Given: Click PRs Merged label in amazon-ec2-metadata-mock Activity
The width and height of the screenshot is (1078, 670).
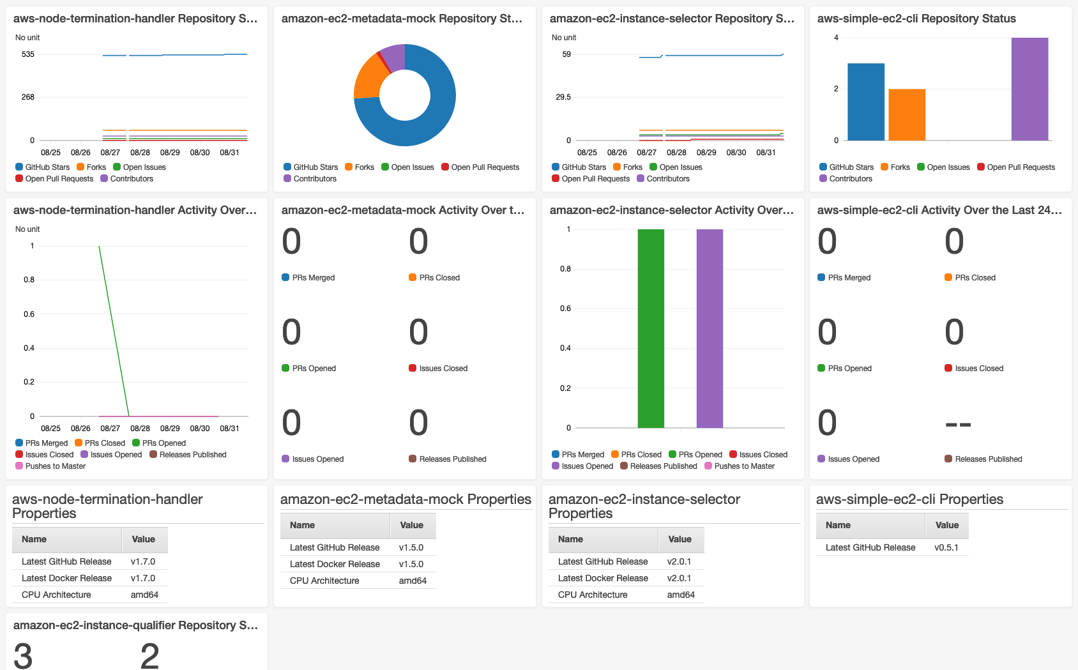Looking at the screenshot, I should coord(314,278).
